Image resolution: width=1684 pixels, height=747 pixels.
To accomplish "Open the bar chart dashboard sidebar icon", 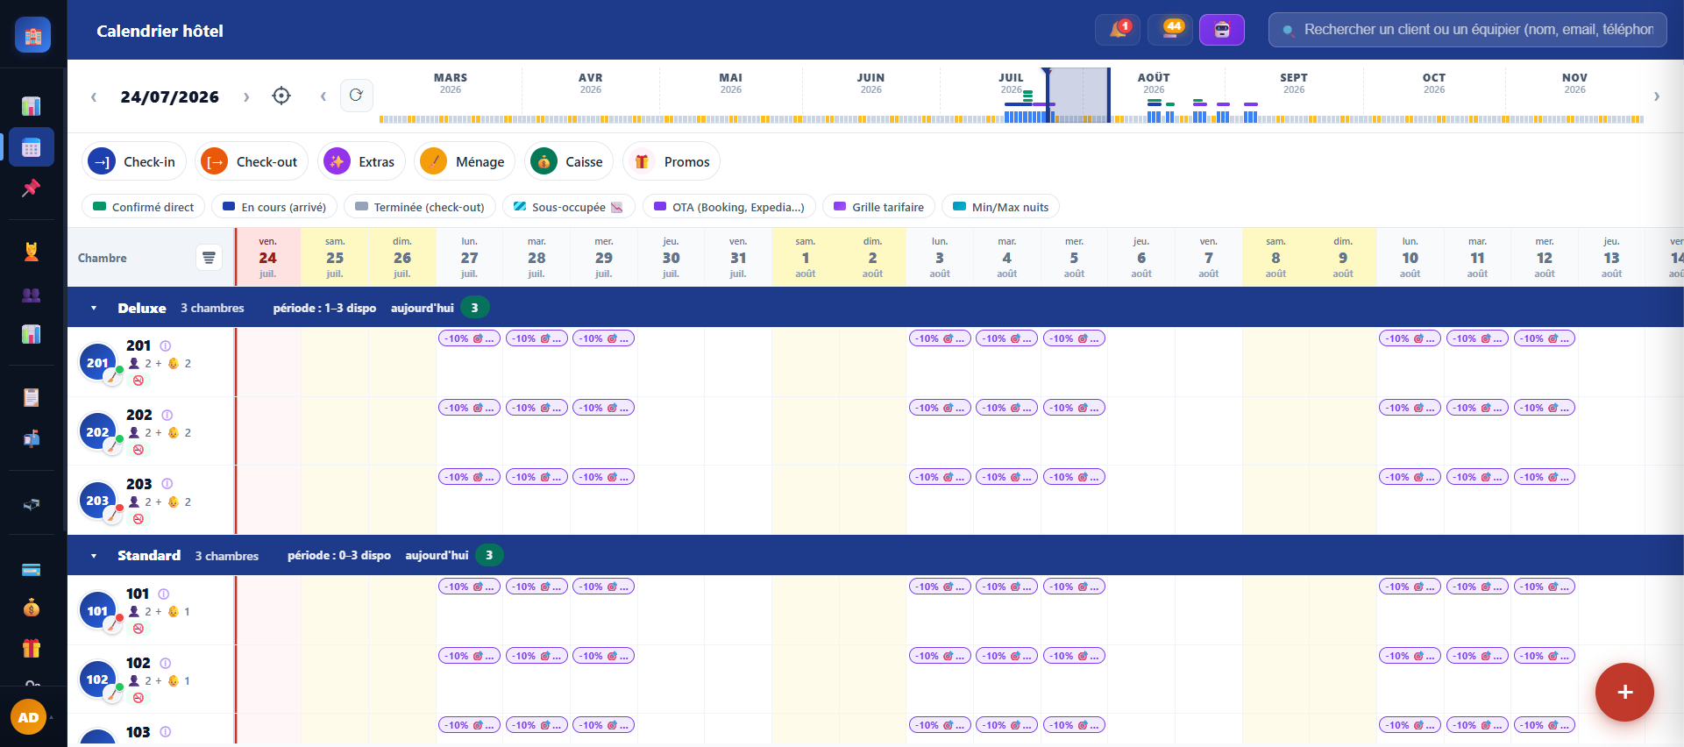I will point(32,106).
